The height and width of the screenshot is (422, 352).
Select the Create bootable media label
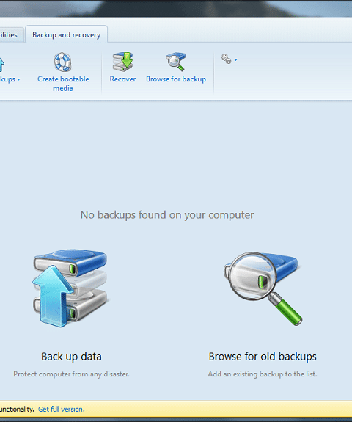[63, 84]
